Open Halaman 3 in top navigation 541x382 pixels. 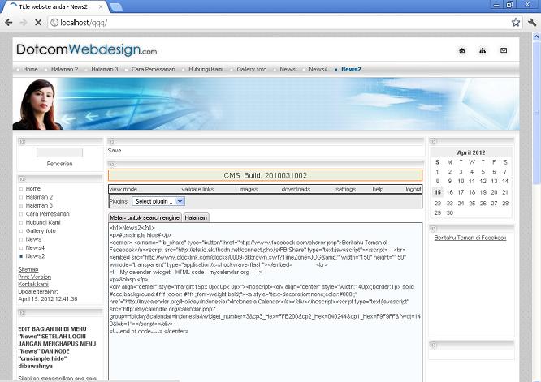coord(105,69)
